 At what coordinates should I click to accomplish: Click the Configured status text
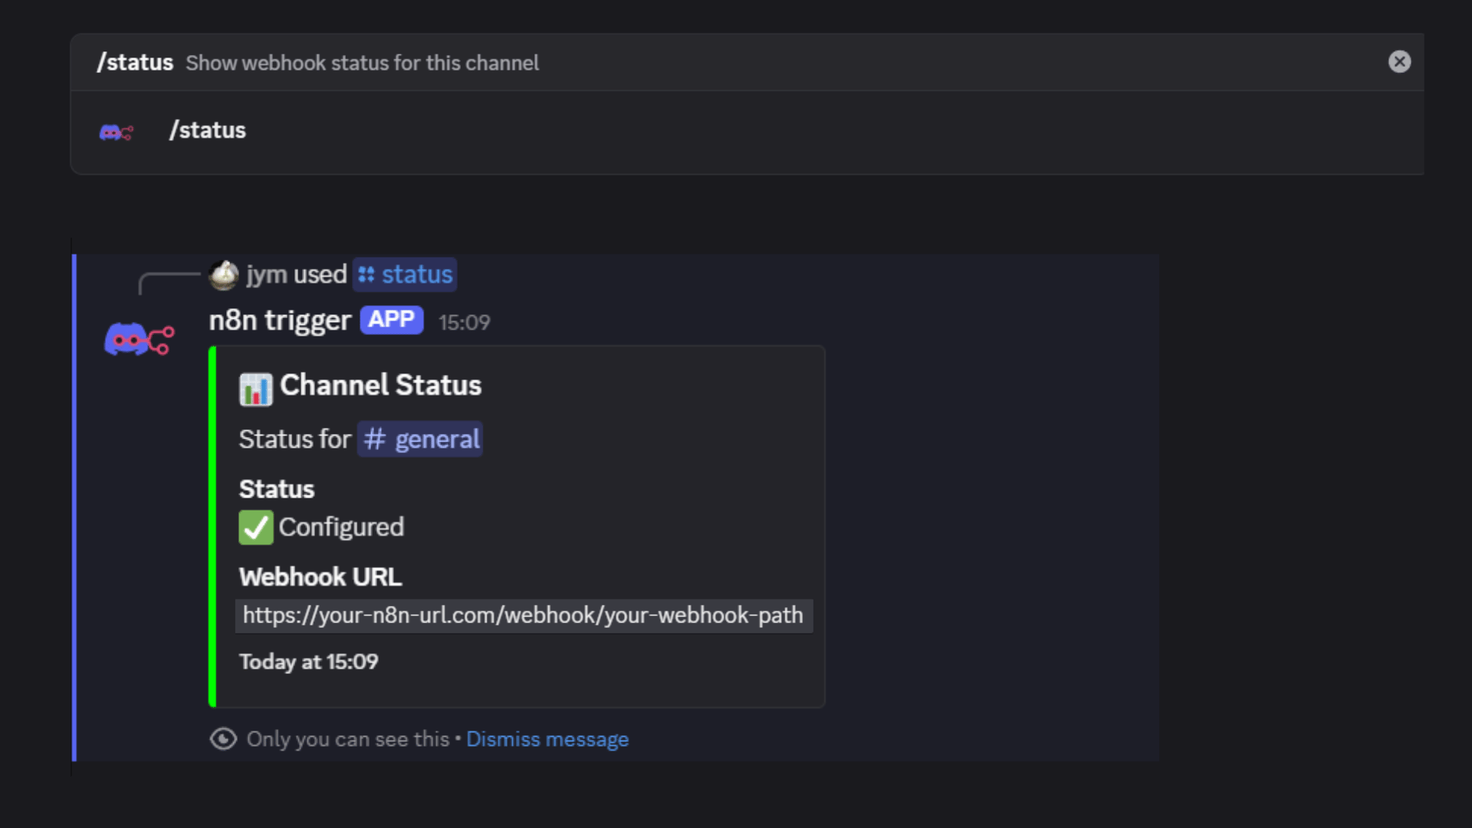tap(341, 527)
